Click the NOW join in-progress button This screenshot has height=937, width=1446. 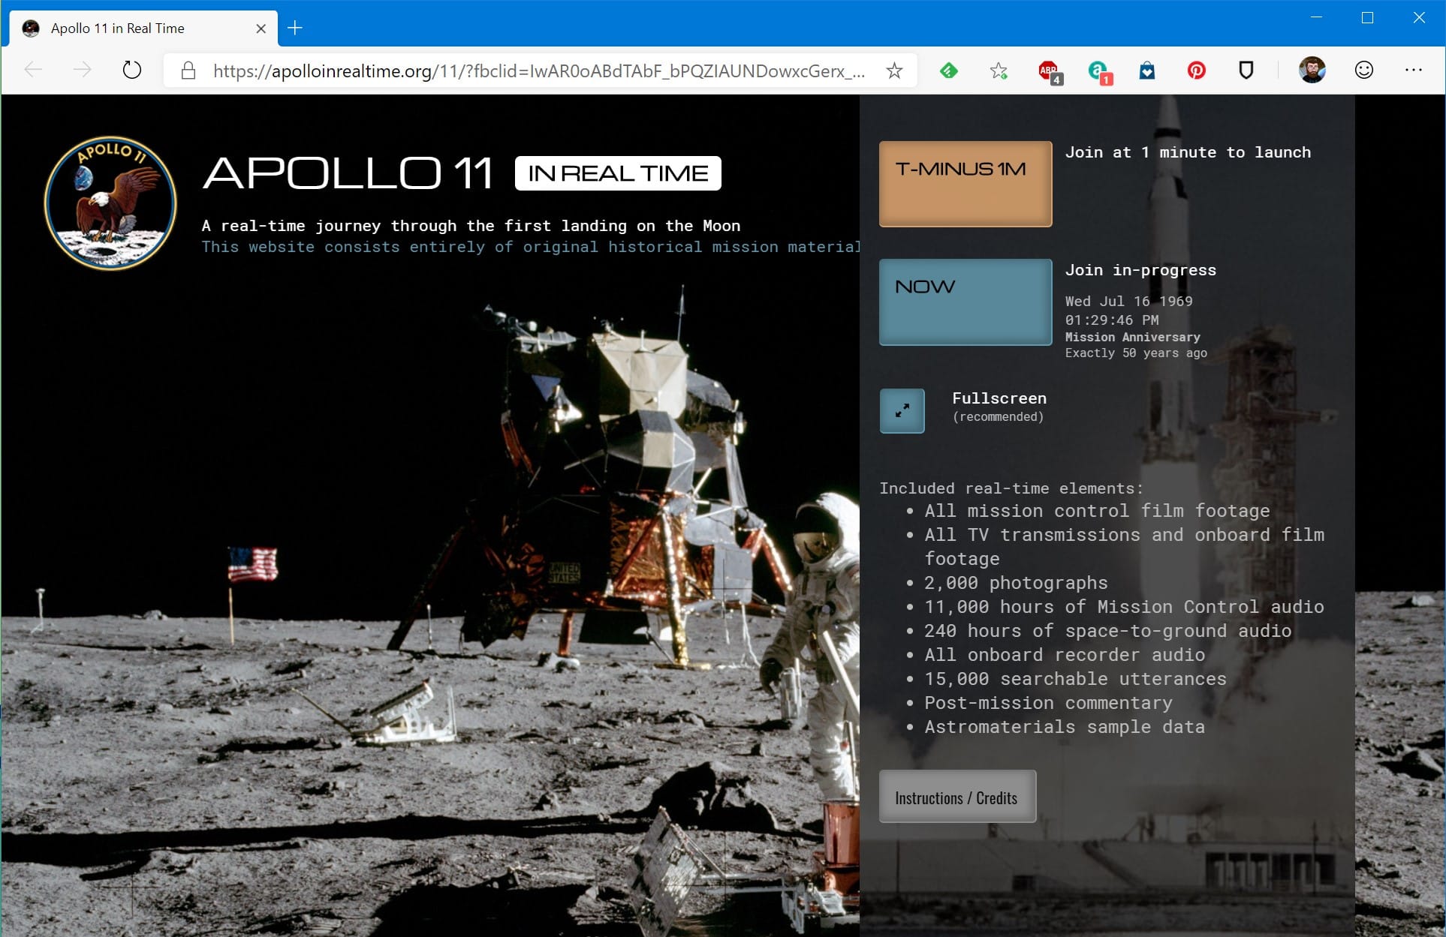[965, 302]
